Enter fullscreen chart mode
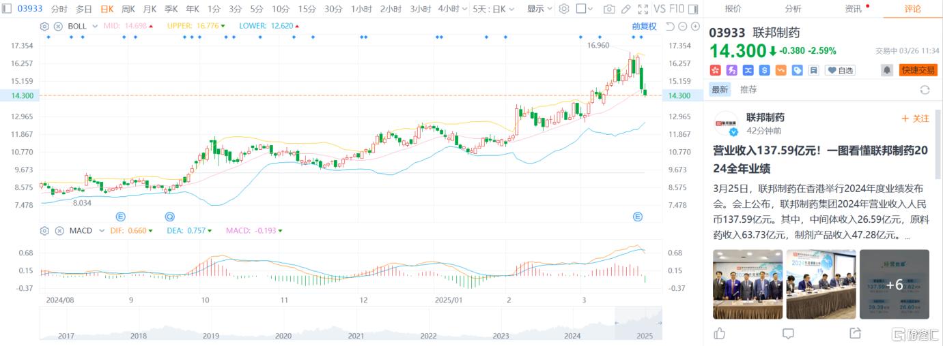Screen dimensions: 943x346 coord(642,9)
